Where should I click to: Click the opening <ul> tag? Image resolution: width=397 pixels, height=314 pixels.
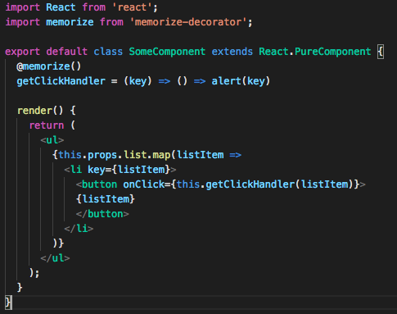[52, 140]
